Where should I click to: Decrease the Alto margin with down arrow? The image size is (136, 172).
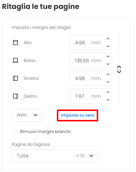pos(108,46)
